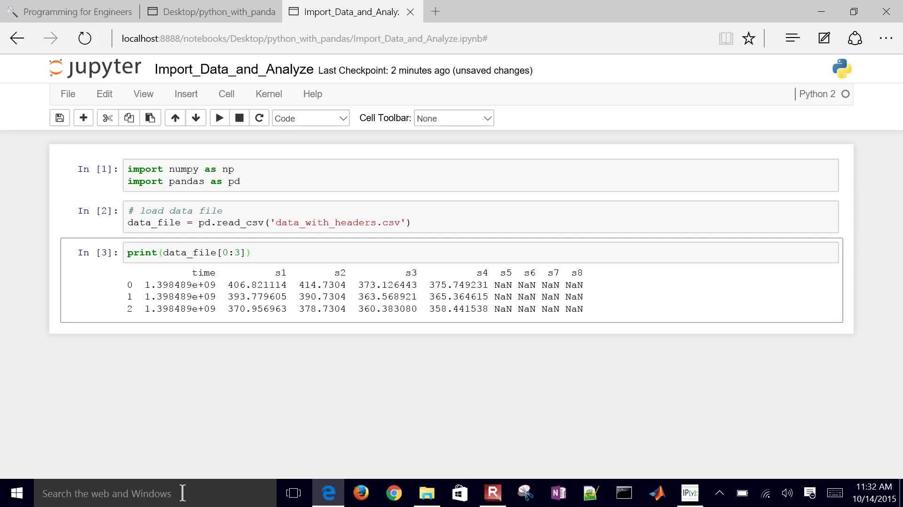
Task: Go forward in the browser
Action: coord(50,38)
